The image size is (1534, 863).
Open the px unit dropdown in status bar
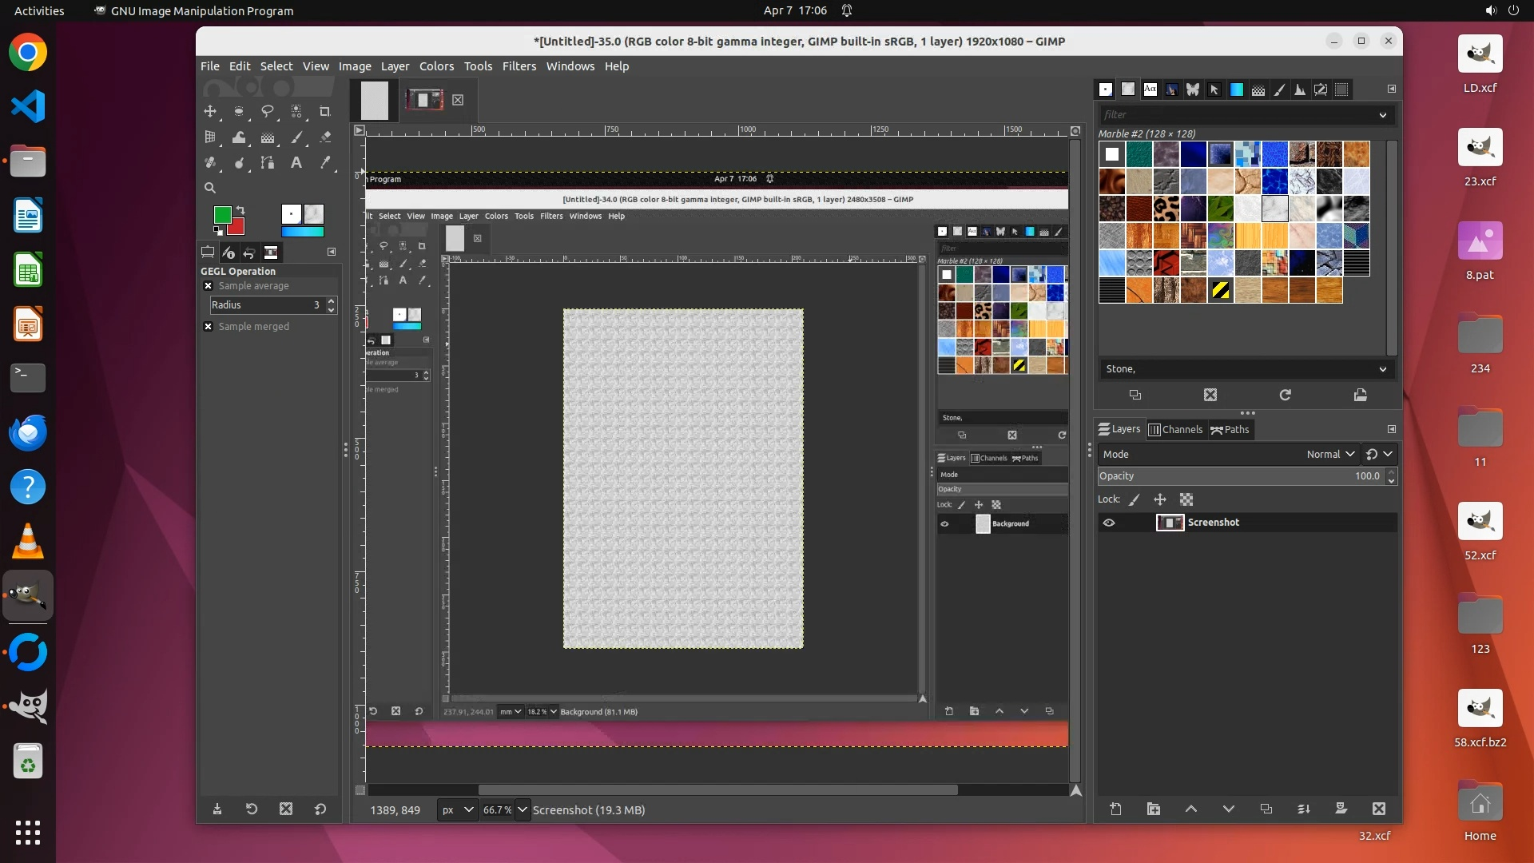tap(457, 809)
